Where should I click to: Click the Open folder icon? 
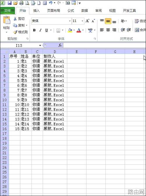click(15, 3)
